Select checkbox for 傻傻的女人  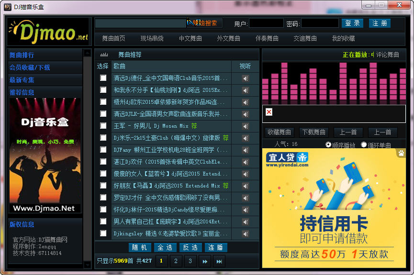tap(103, 174)
